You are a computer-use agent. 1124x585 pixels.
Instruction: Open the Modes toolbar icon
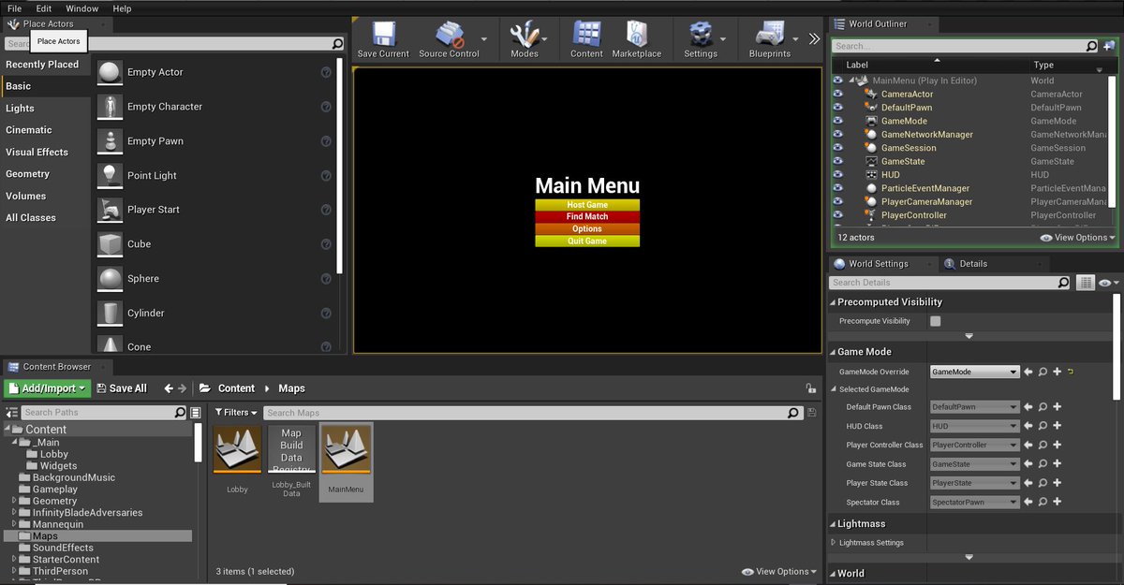(x=525, y=35)
